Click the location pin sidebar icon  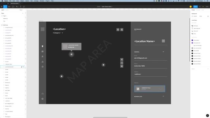pos(42,46)
